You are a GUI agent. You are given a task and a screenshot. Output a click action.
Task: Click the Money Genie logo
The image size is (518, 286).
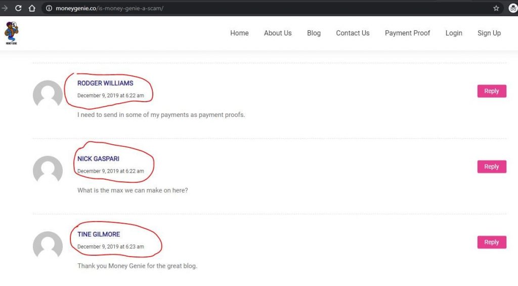[12, 33]
